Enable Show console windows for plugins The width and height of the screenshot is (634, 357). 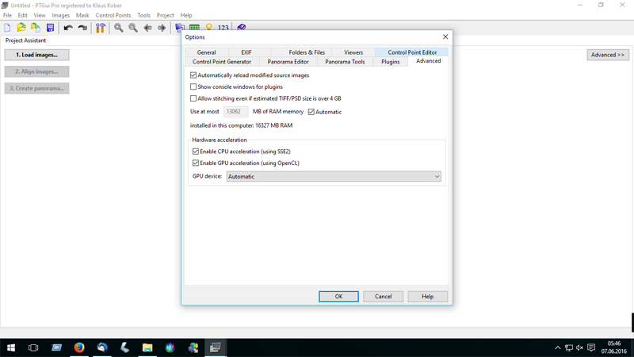point(193,87)
